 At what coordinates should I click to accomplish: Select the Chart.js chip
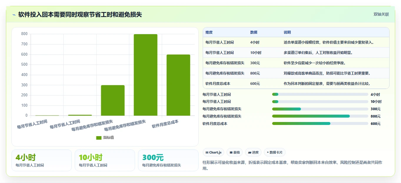[213, 152]
